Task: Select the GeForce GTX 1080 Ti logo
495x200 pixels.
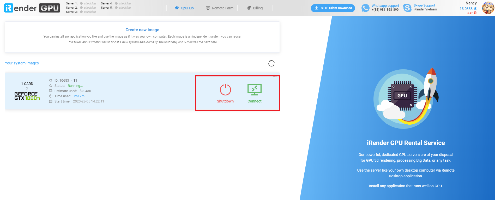Action: pos(27,96)
